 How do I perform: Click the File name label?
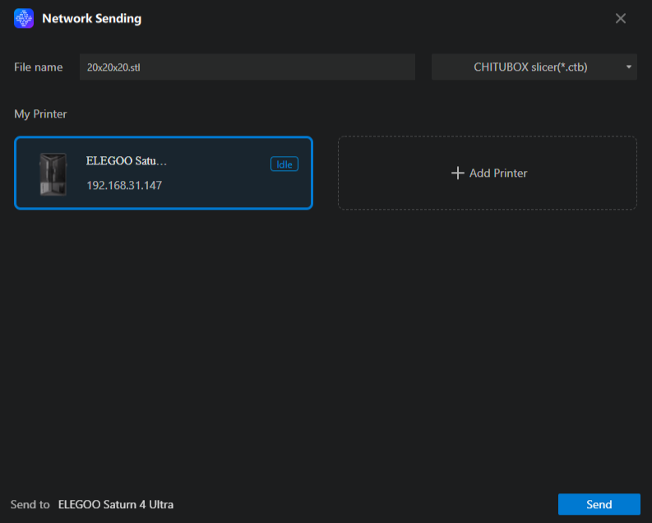pos(39,67)
